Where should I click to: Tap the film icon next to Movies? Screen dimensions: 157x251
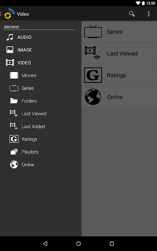pos(14,75)
